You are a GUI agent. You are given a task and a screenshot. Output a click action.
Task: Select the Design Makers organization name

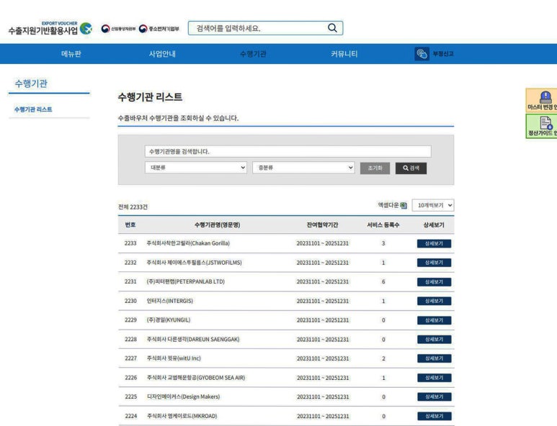(183, 397)
